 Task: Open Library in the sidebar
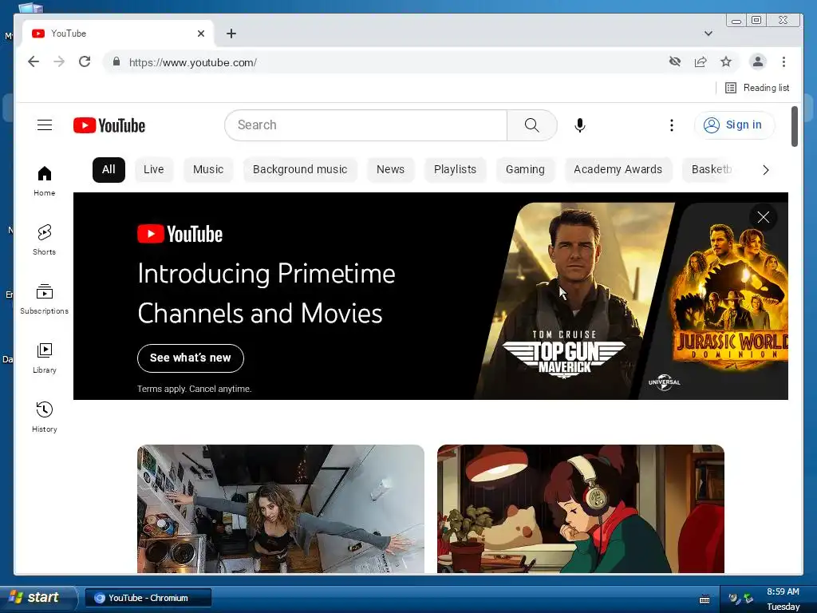pyautogui.click(x=45, y=358)
